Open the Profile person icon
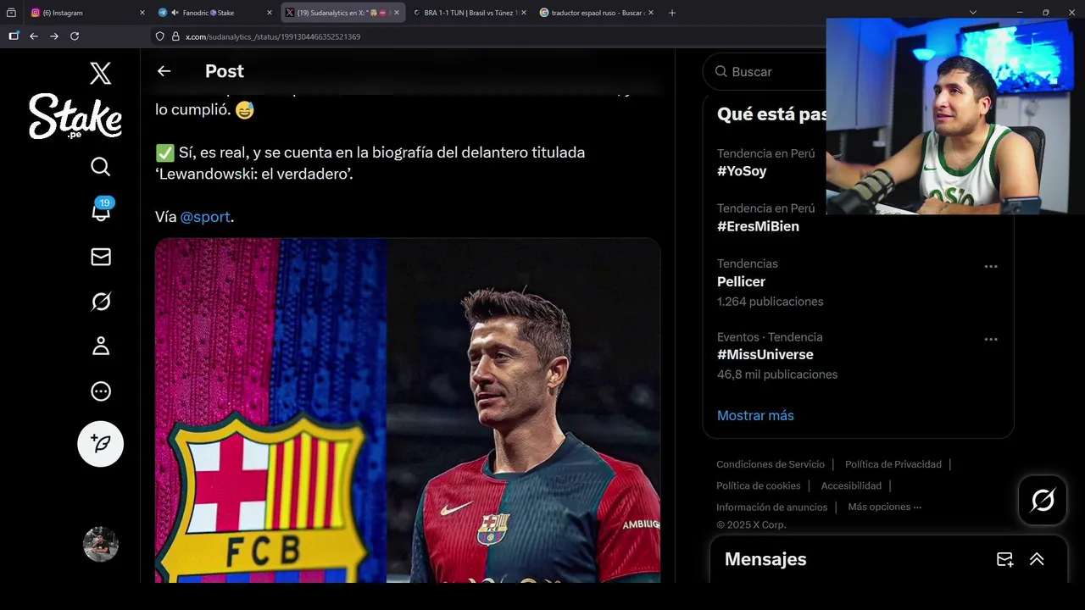 [x=101, y=346]
